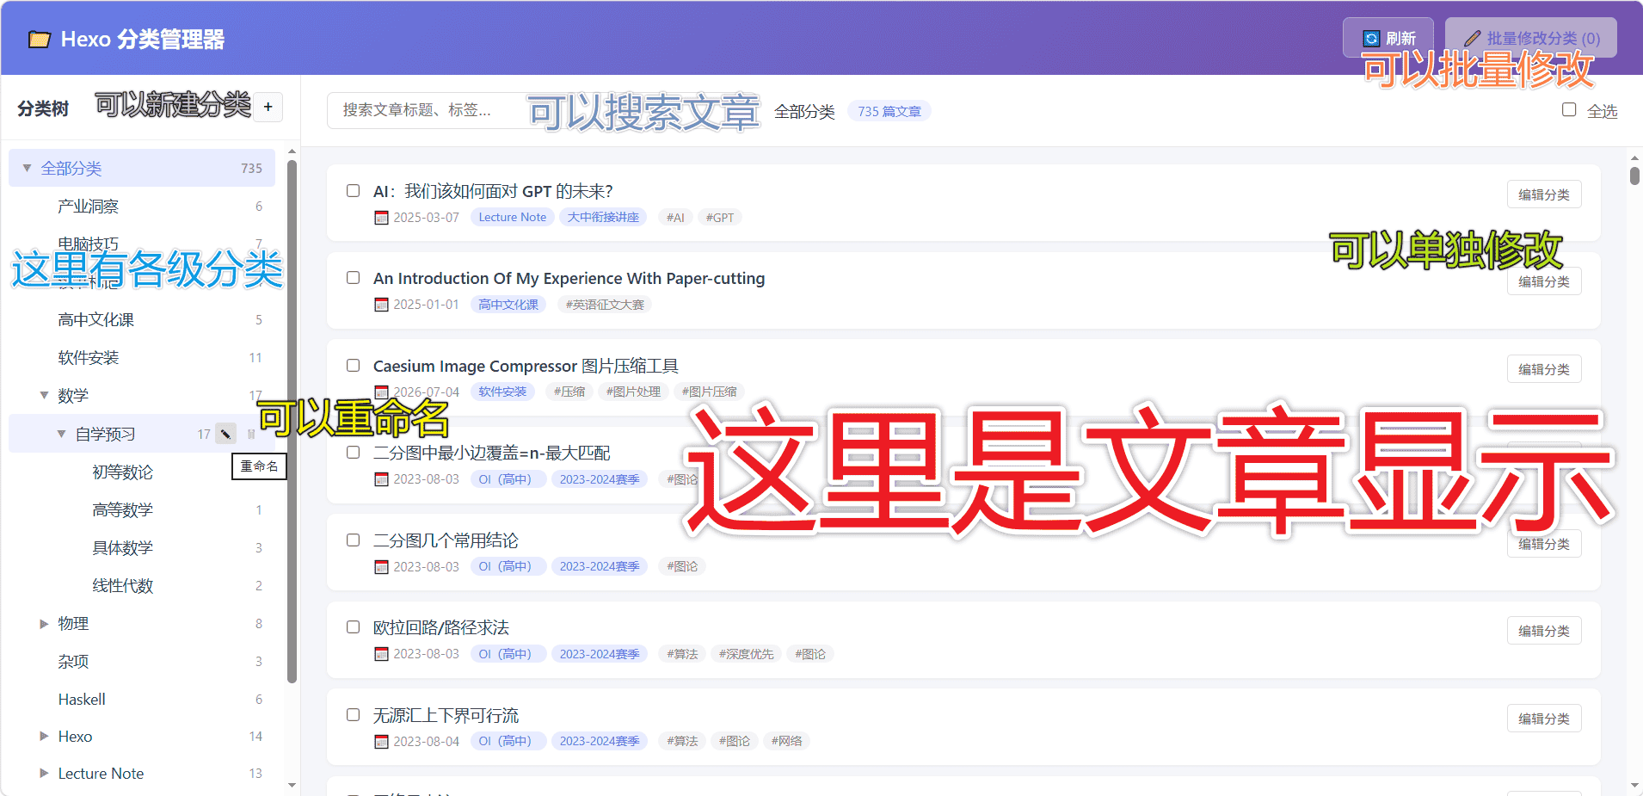Click 编辑分类 for the AI GPT article
Screen dimensions: 1643x796
tap(1543, 194)
